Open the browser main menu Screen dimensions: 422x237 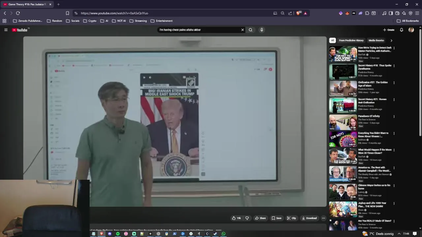pyautogui.click(x=417, y=13)
